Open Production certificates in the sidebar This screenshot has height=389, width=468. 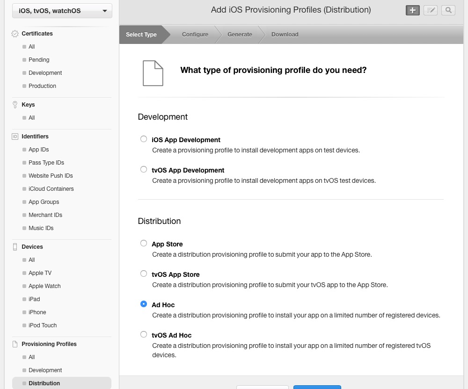click(x=42, y=86)
